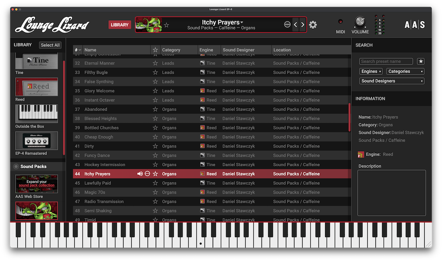Click the AAS logo
The width and height of the screenshot is (442, 261).
point(415,25)
